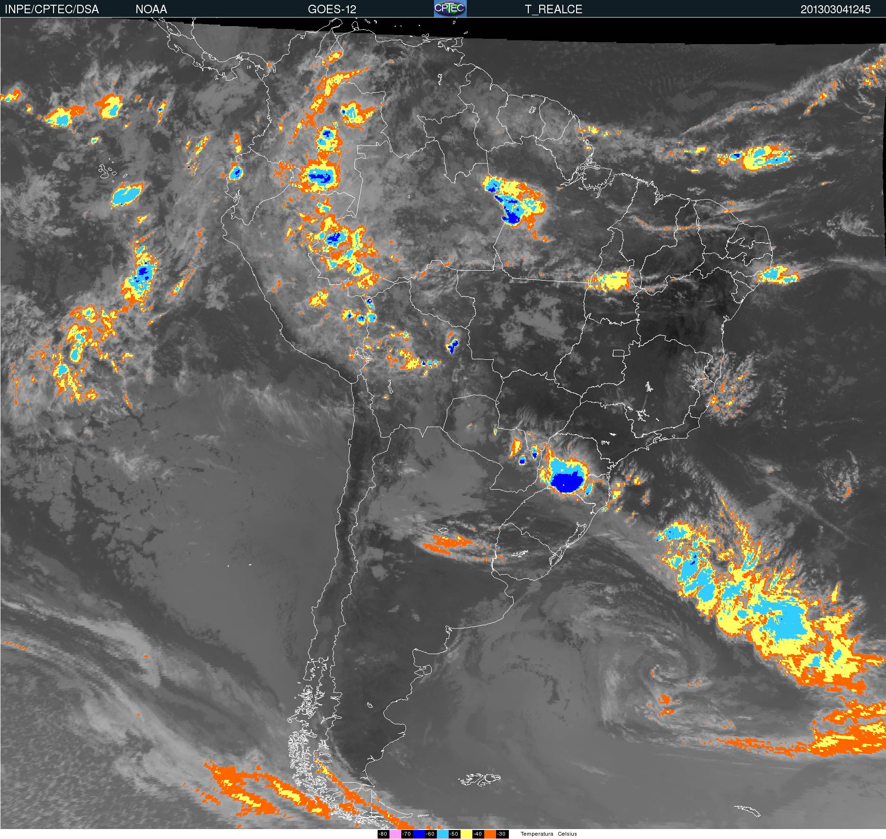Click the CPTEC logo in the header
Viewport: 886px width, 839px height.
click(450, 9)
